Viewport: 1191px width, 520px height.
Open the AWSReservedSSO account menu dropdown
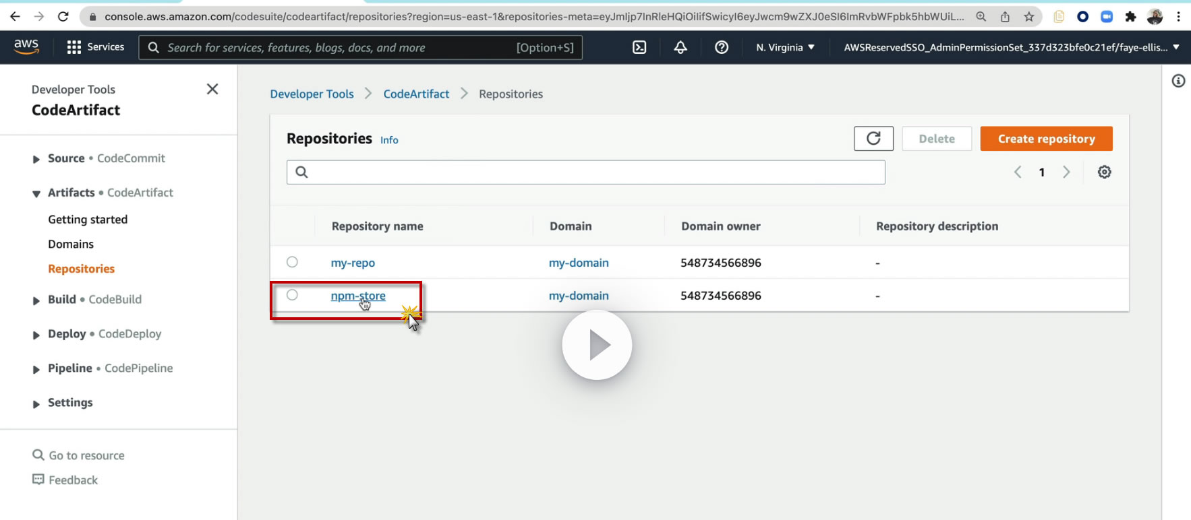[1012, 47]
